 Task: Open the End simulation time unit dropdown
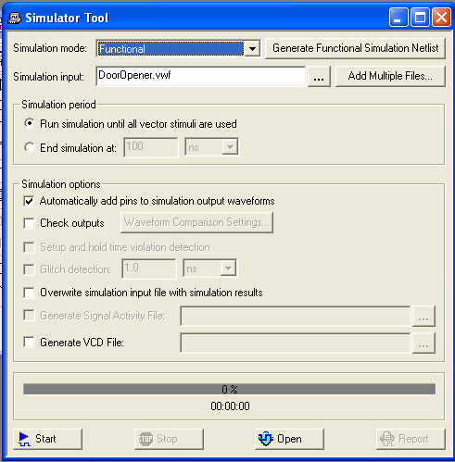click(x=230, y=147)
